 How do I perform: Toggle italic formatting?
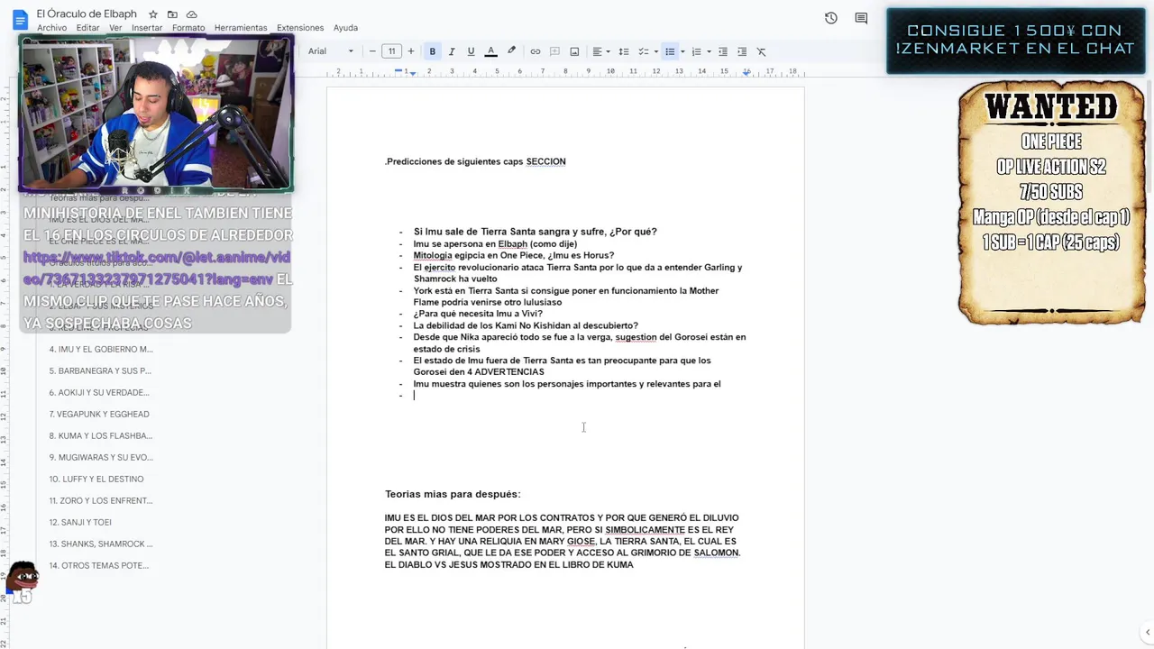(452, 51)
